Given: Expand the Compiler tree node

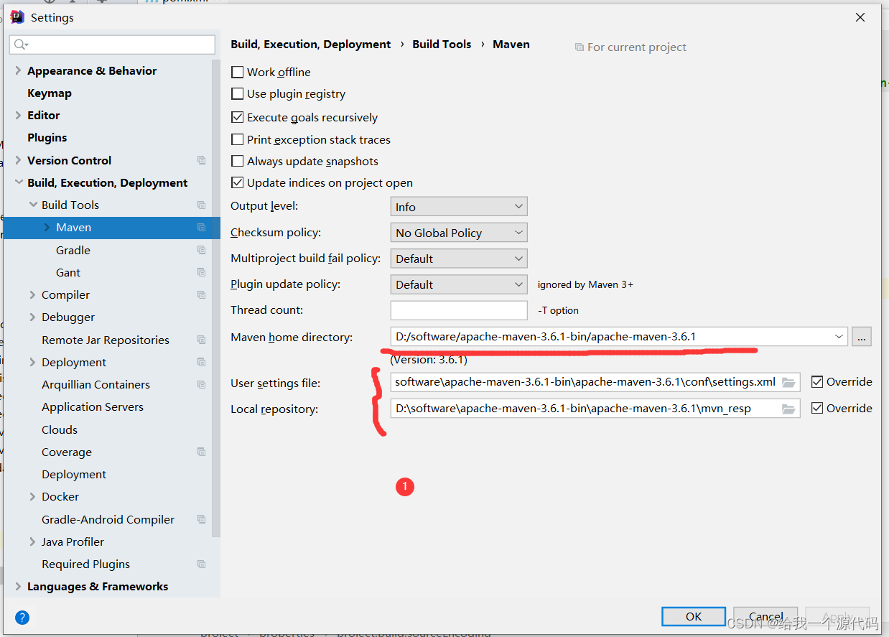Looking at the screenshot, I should coord(32,294).
